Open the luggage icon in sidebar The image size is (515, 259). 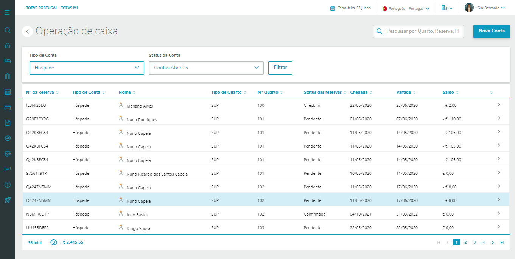7,76
